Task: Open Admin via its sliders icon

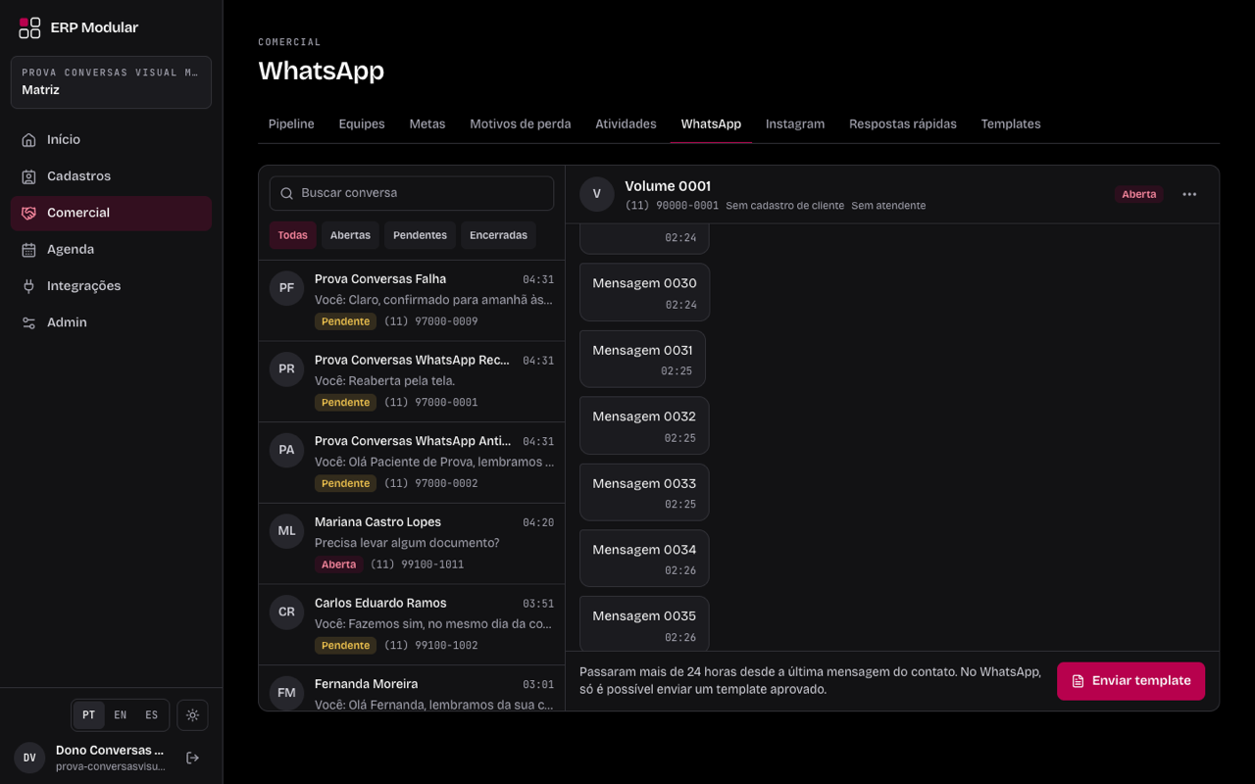Action: click(x=29, y=322)
